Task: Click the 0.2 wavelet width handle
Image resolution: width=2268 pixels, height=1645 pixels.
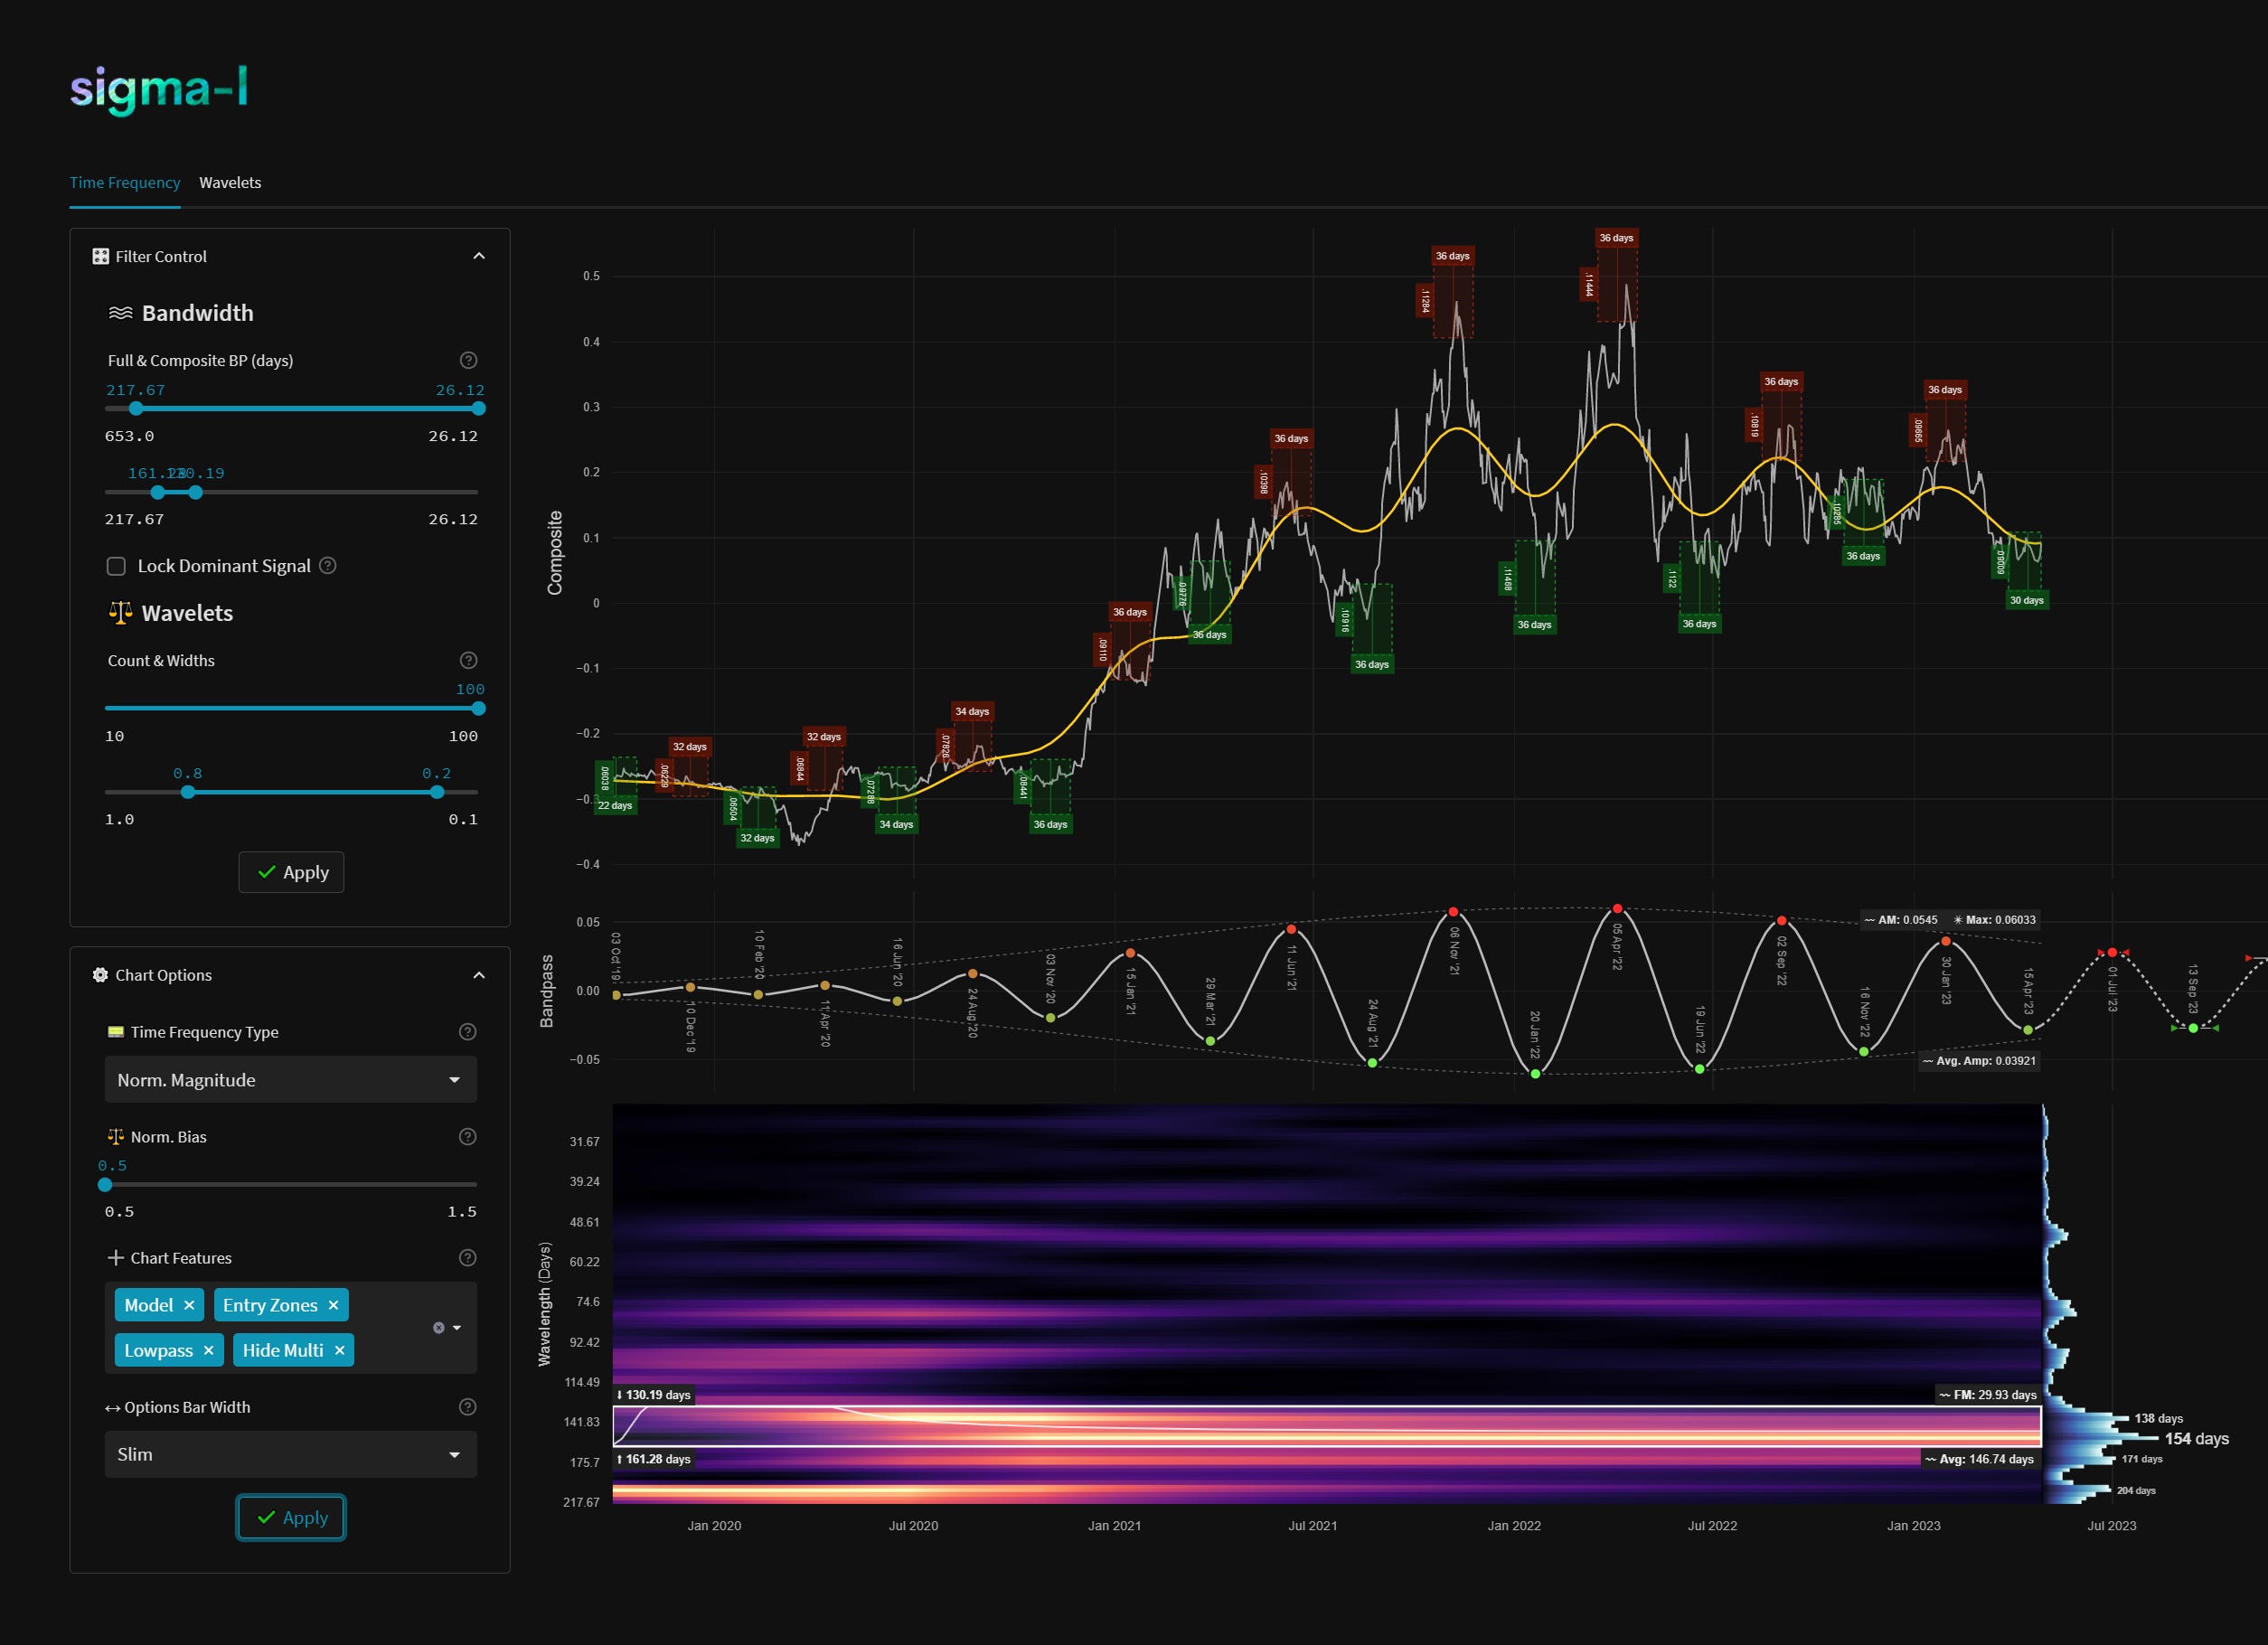Action: 437,792
